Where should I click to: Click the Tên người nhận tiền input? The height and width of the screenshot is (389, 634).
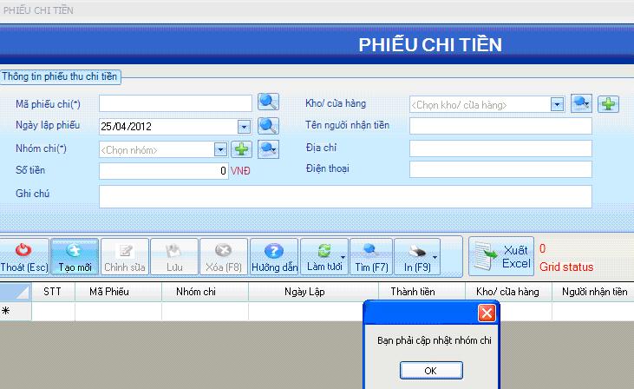tap(500, 126)
